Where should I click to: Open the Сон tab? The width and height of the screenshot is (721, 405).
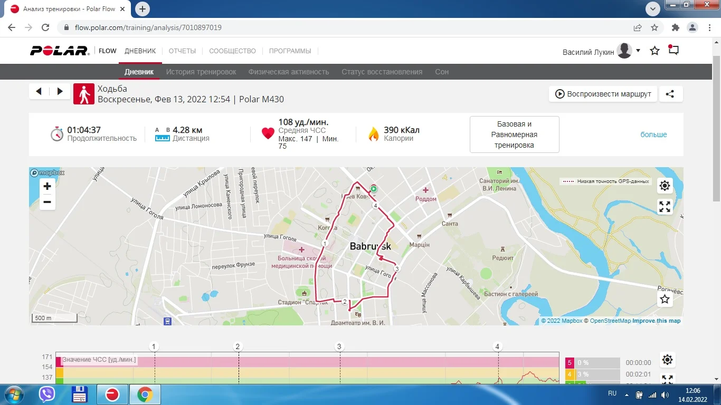pyautogui.click(x=442, y=72)
